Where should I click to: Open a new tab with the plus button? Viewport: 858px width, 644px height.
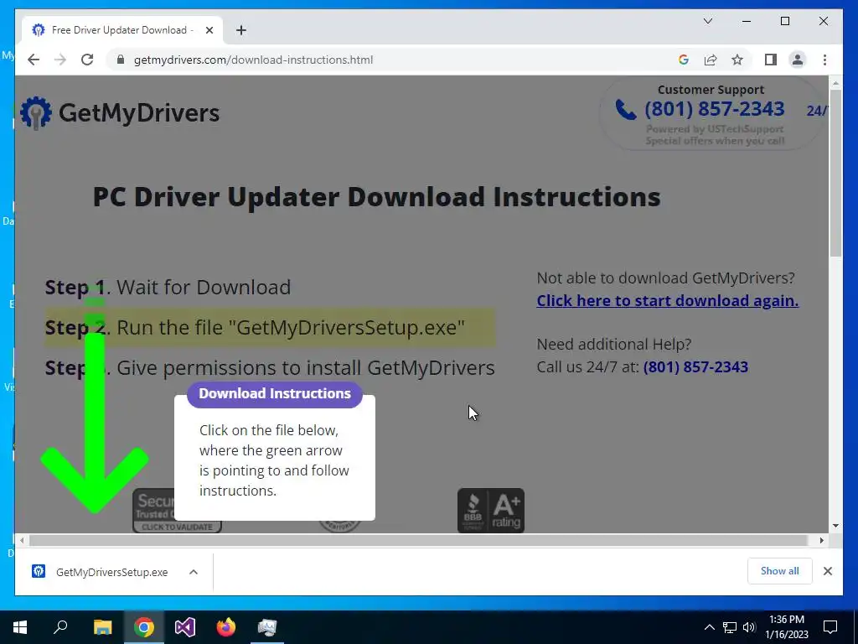[240, 30]
